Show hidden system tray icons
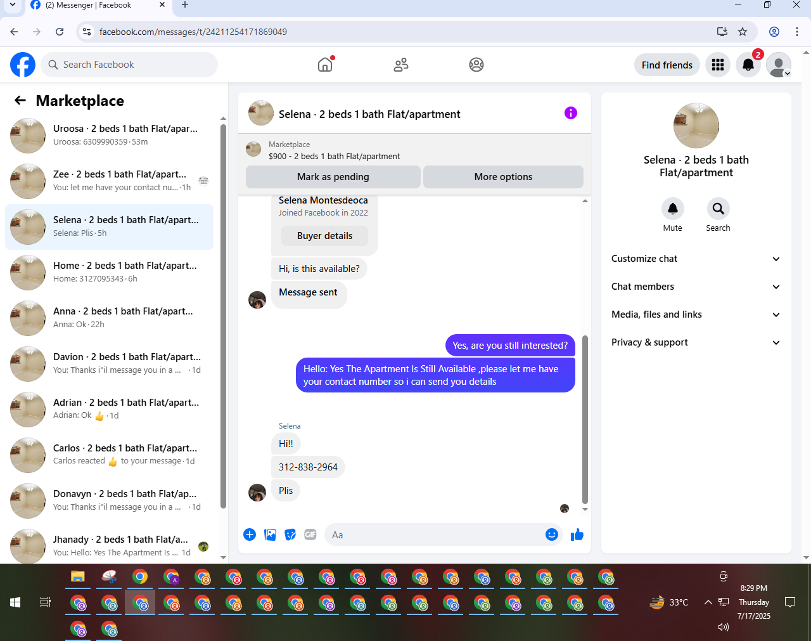This screenshot has height=641, width=811. pyautogui.click(x=708, y=602)
